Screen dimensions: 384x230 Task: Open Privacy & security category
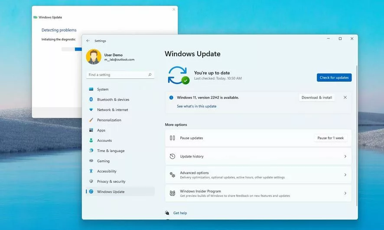(x=120, y=182)
